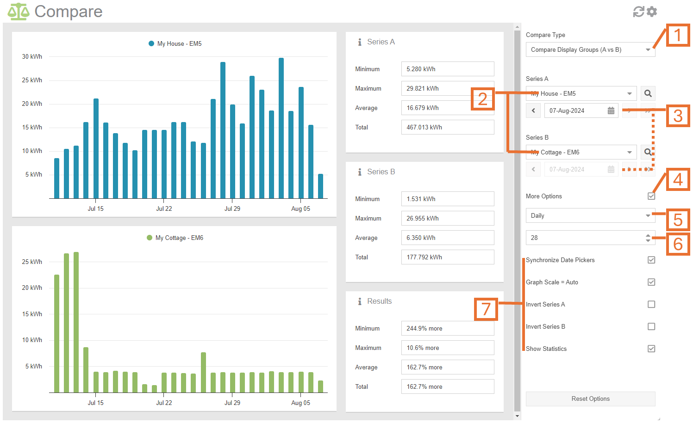This screenshot has width=693, height=423.
Task: Click the Show Statistics label
Action: click(x=546, y=349)
